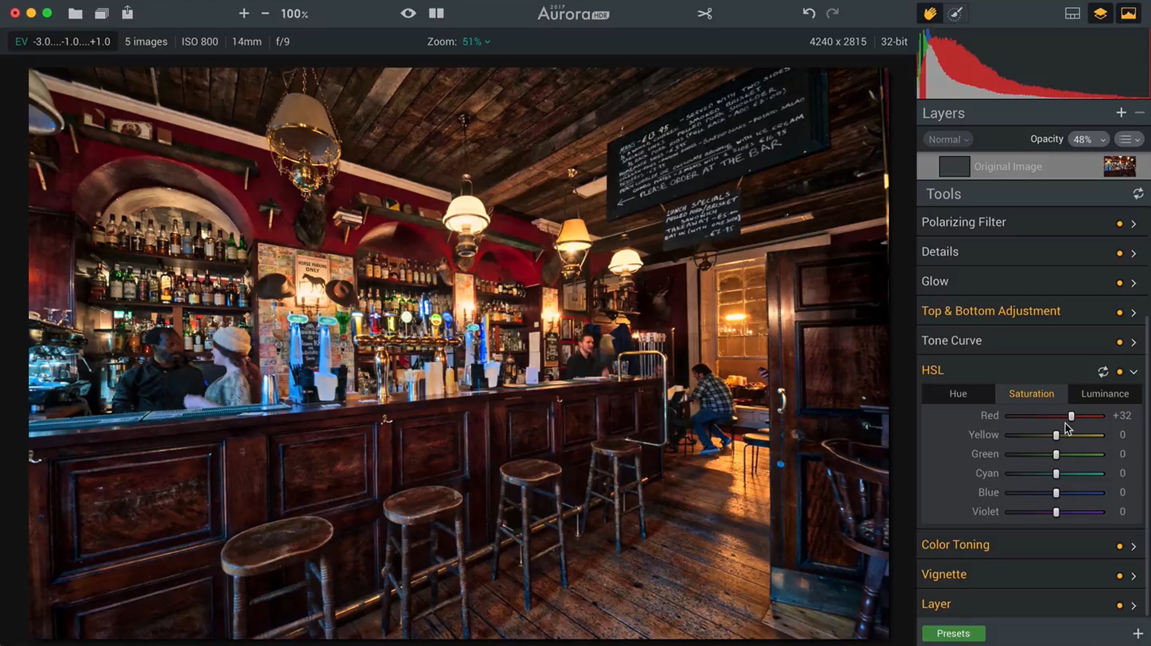Undo the last adjustment
Image resolution: width=1151 pixels, height=646 pixels.
click(809, 13)
